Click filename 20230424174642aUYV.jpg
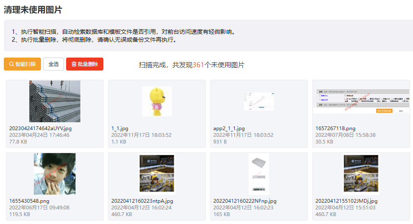Image resolution: width=413 pixels, height=224 pixels. pos(41,128)
